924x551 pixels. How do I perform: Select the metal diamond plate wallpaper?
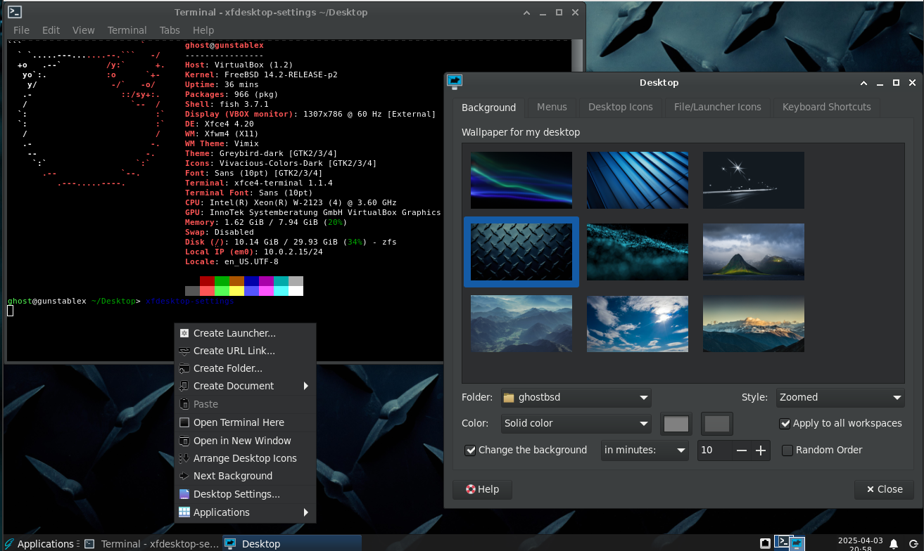click(x=521, y=252)
